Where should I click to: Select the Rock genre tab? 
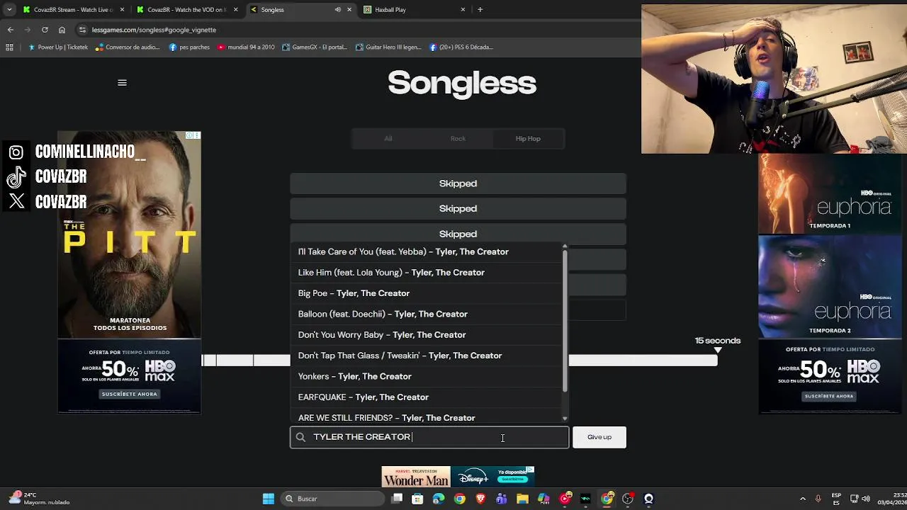[458, 139]
